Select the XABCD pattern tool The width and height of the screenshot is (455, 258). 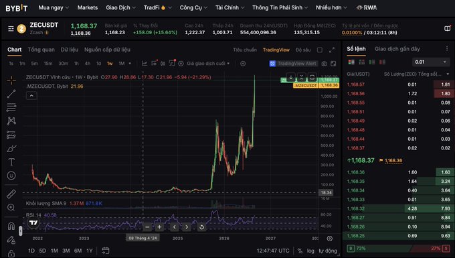point(11,121)
